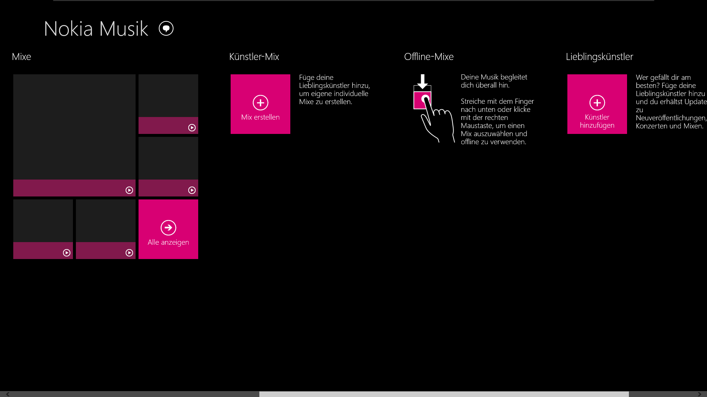
Task: Play the middle-right small mix tile
Action: point(192,190)
